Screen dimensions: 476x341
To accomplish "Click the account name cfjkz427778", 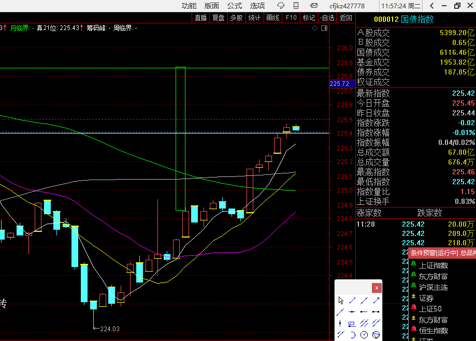I will pyautogui.click(x=347, y=6).
